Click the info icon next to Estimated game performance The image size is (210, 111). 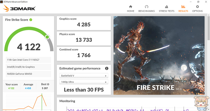[106, 69]
